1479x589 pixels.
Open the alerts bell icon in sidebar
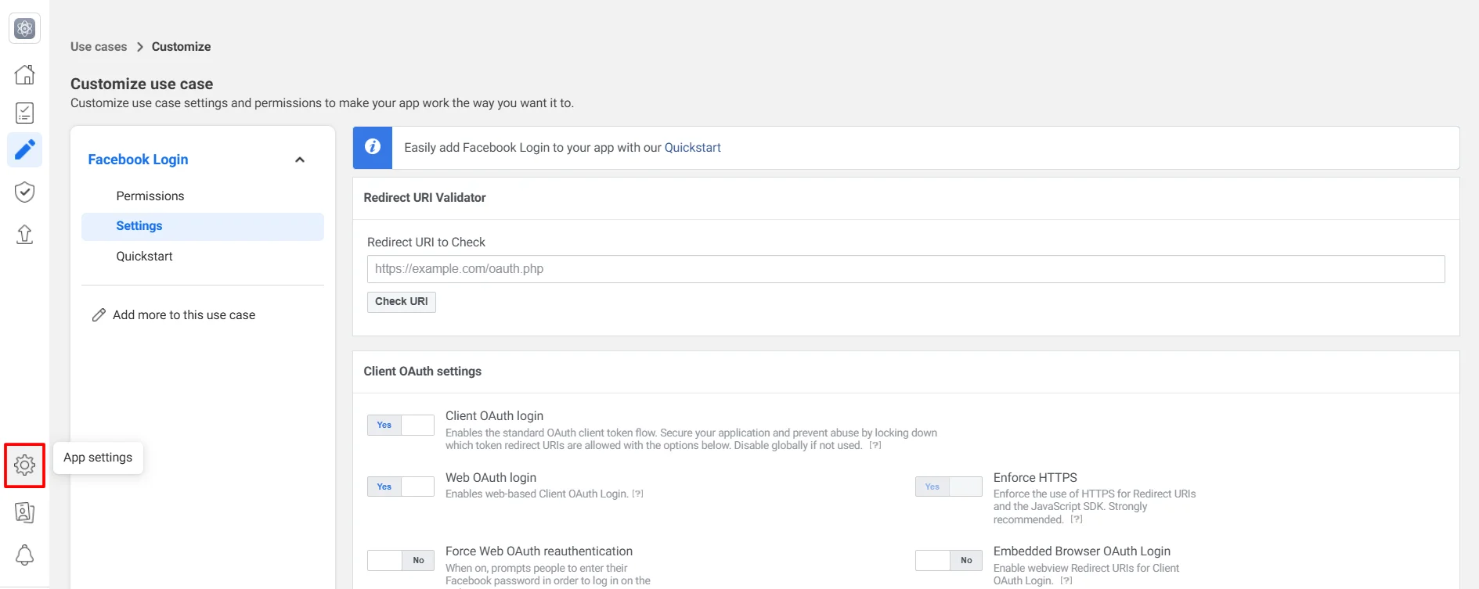pyautogui.click(x=24, y=555)
